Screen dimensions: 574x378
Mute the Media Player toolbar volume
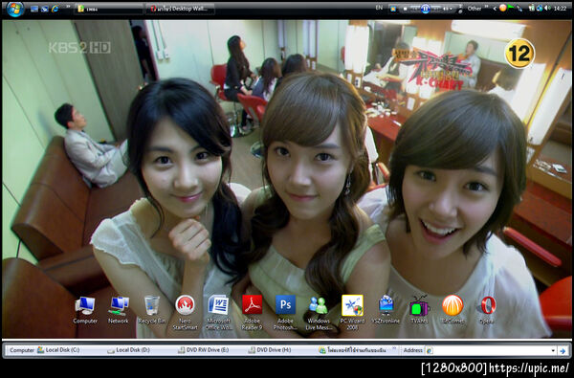445,9
